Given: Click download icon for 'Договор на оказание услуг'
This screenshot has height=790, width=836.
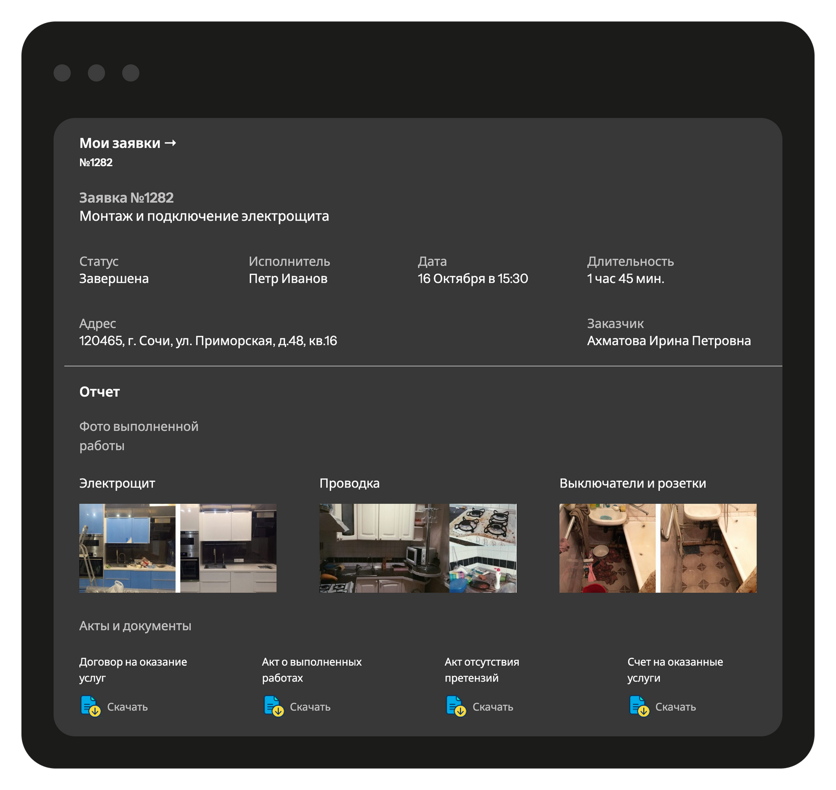Looking at the screenshot, I should [x=90, y=706].
